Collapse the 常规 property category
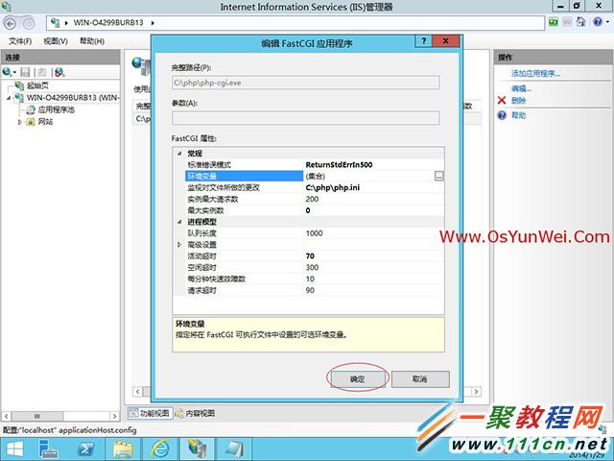 point(179,154)
